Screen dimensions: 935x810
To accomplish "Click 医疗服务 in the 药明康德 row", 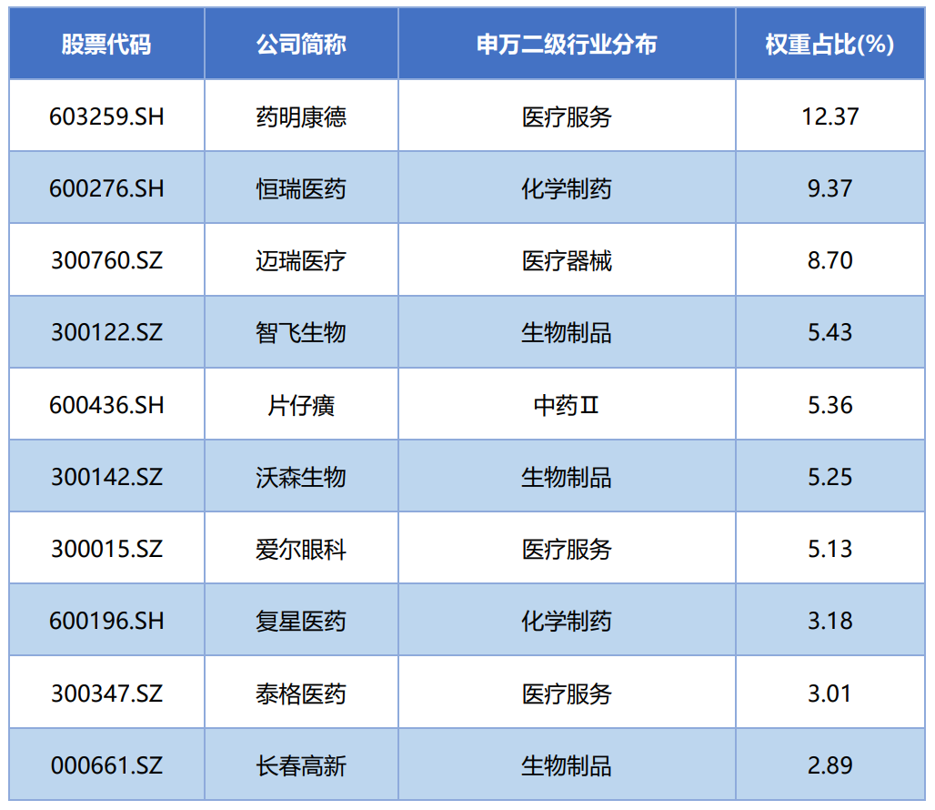I will coord(567,116).
